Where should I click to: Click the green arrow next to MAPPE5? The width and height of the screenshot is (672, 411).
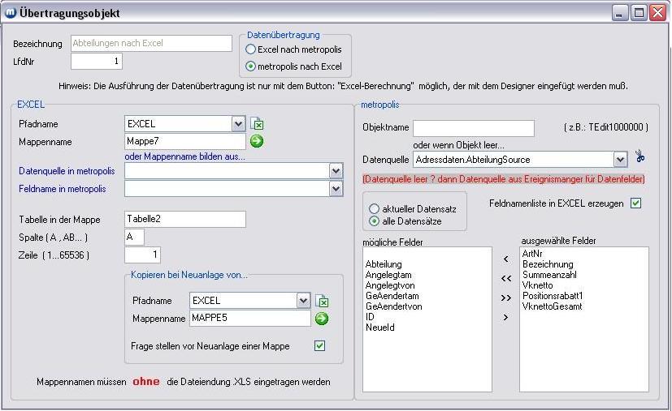click(x=322, y=319)
